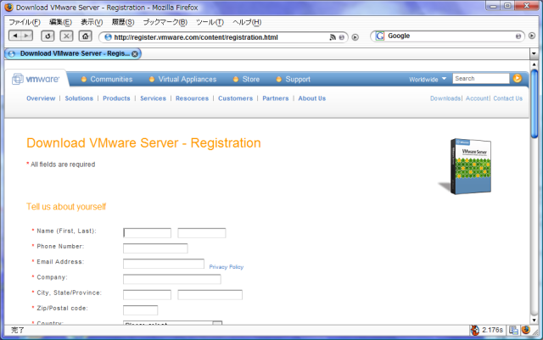Click the Products navigation link
Screen dimensions: 543x340
(x=116, y=98)
